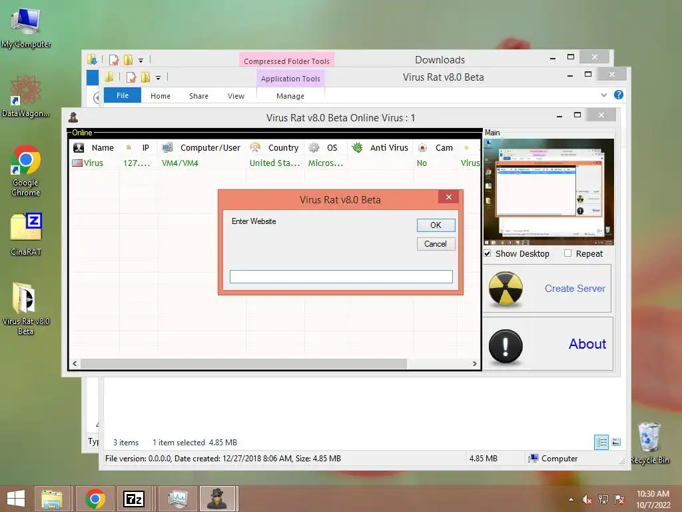Click the spy icon in RAT title bar
The height and width of the screenshot is (512, 682).
click(73, 117)
